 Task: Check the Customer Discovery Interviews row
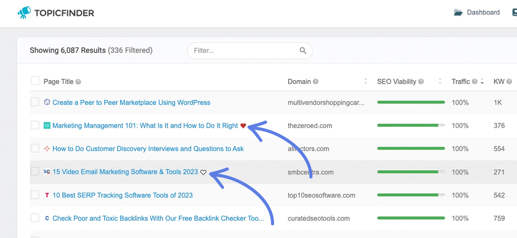point(35,148)
